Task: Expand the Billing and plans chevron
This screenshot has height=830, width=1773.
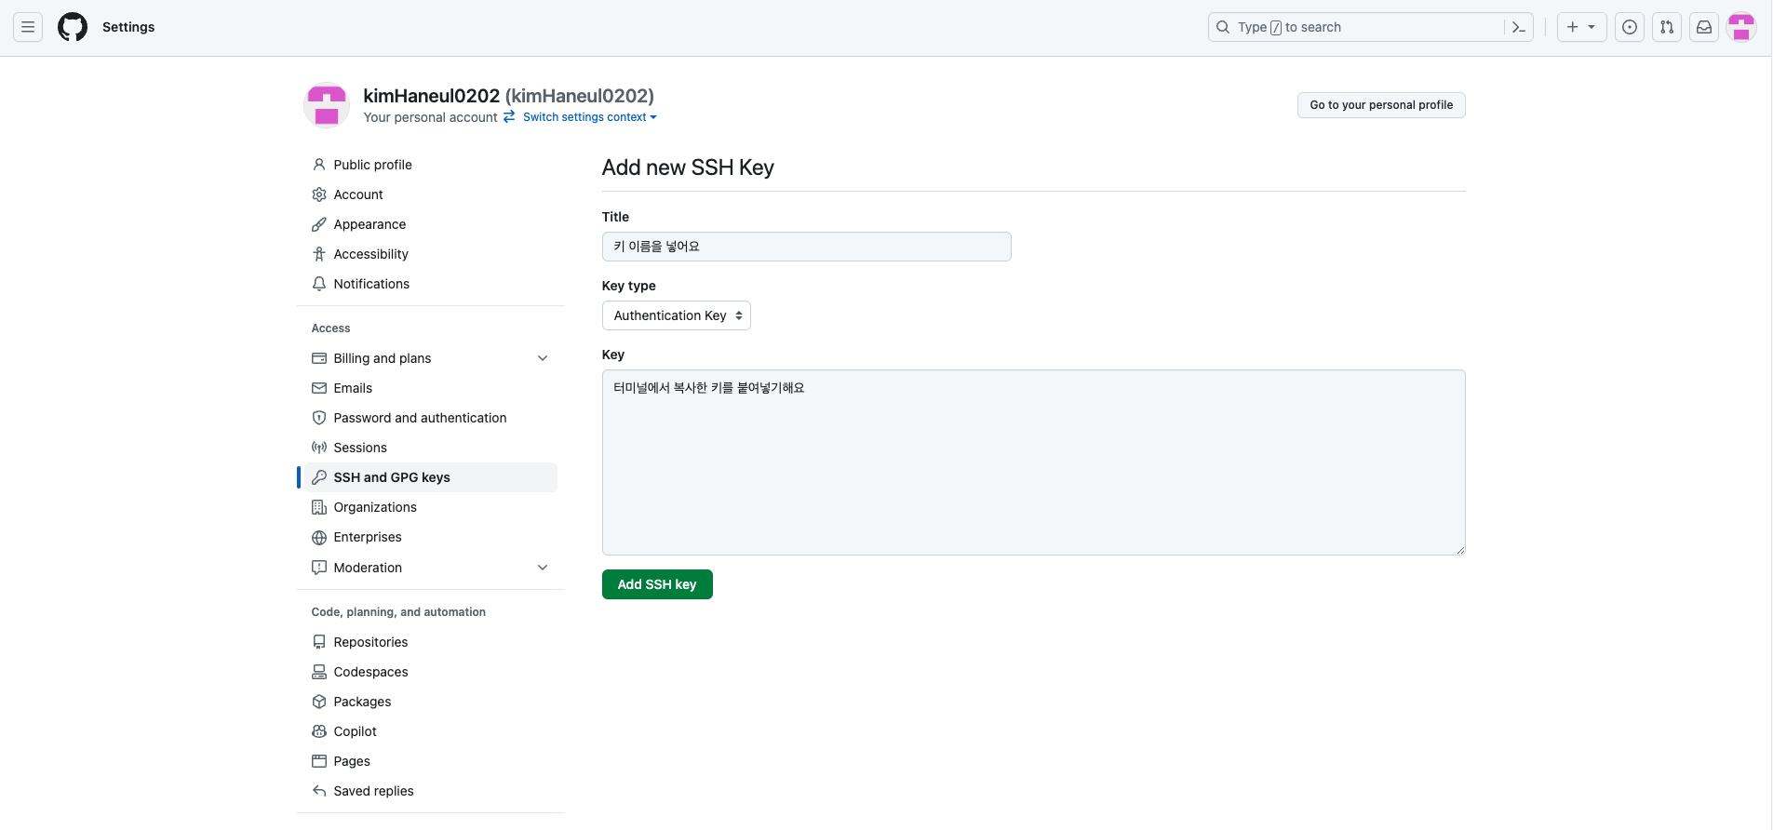Action: pyautogui.click(x=543, y=358)
